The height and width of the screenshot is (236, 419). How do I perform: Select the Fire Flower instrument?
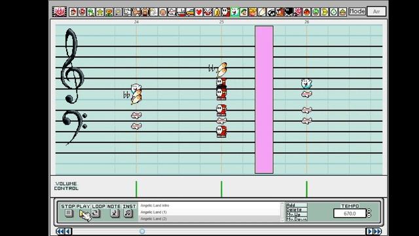coord(109,12)
